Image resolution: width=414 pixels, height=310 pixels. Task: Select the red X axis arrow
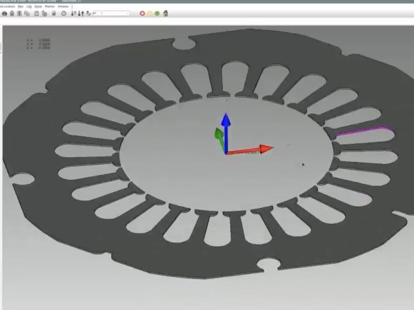261,149
